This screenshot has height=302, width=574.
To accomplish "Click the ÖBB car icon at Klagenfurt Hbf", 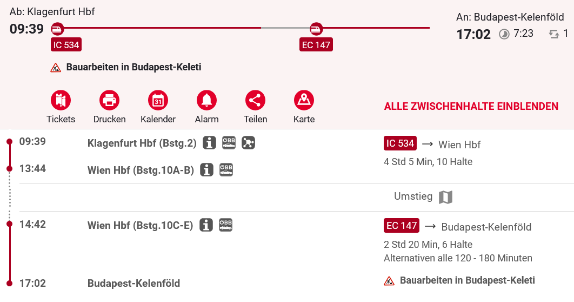I will pos(229,143).
